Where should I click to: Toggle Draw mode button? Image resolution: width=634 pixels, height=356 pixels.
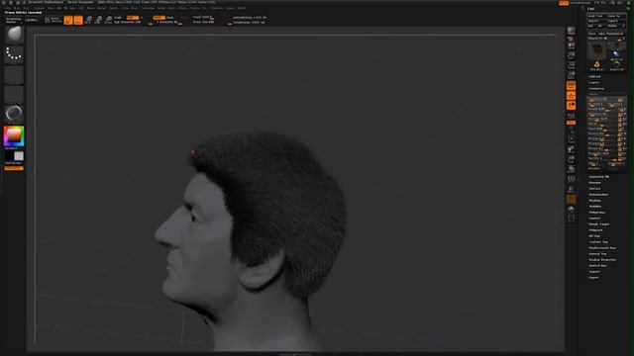[x=78, y=20]
